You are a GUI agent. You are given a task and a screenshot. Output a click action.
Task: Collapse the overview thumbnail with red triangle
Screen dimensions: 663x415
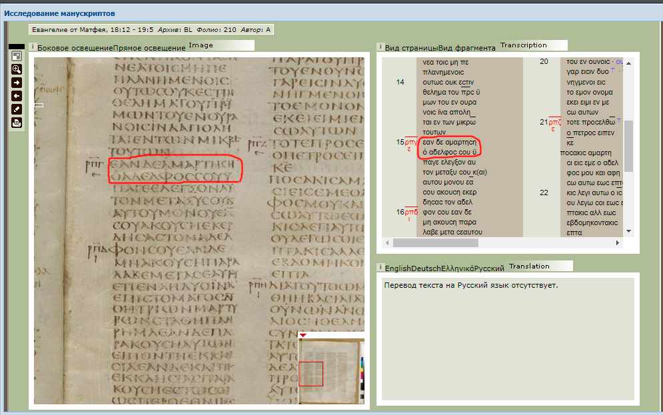[x=303, y=335]
